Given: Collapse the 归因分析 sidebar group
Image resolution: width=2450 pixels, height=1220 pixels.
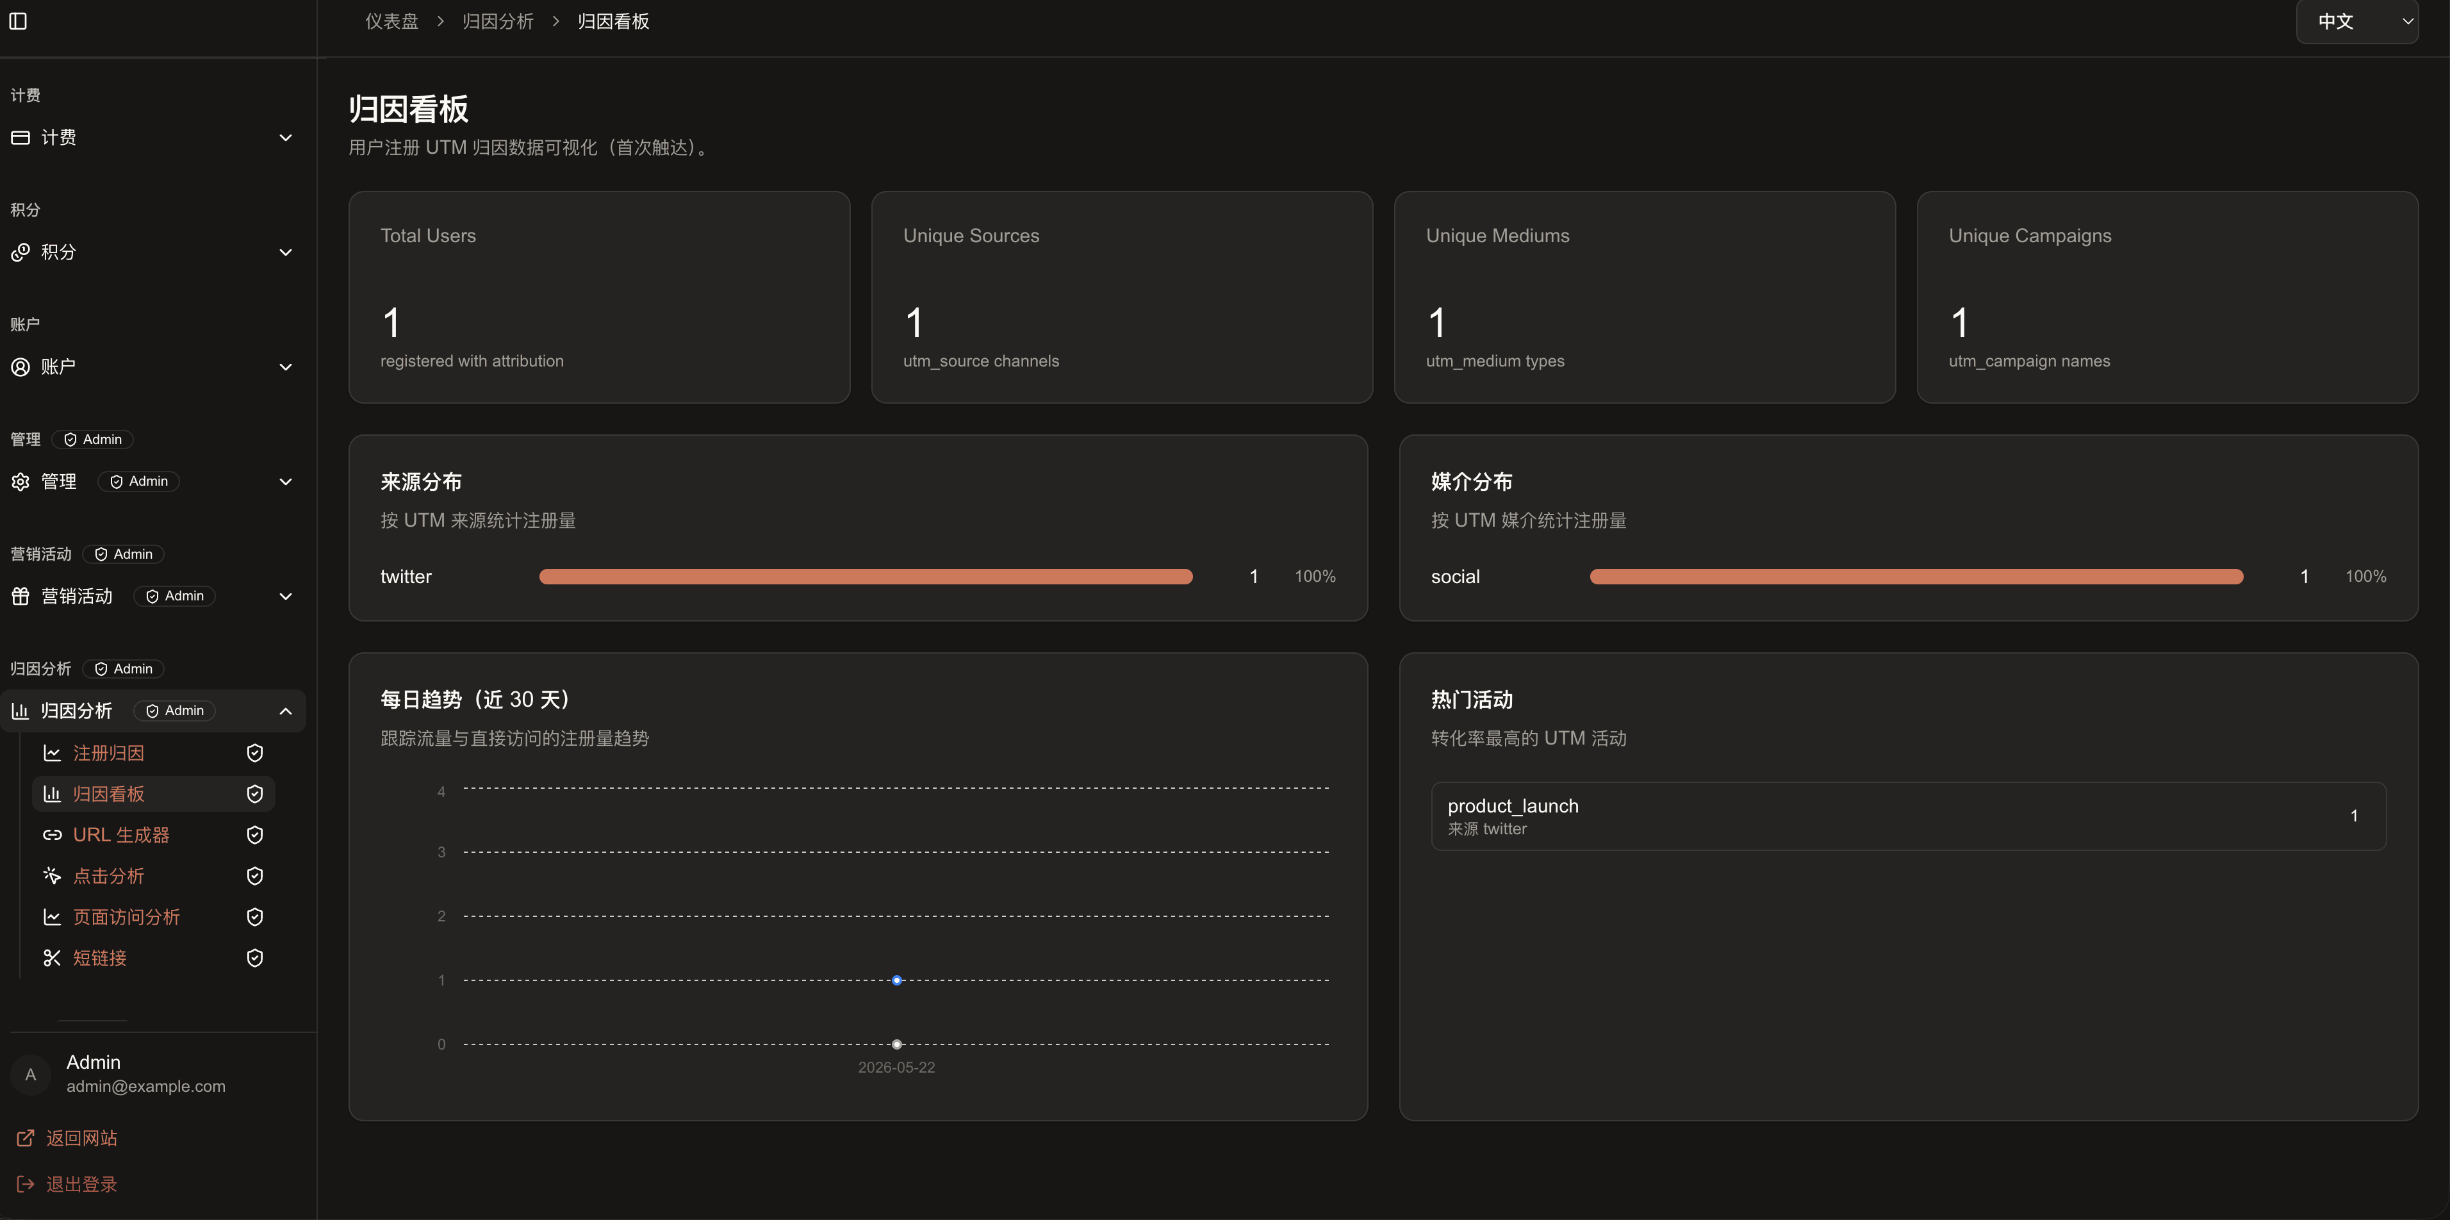Looking at the screenshot, I should (153, 711).
